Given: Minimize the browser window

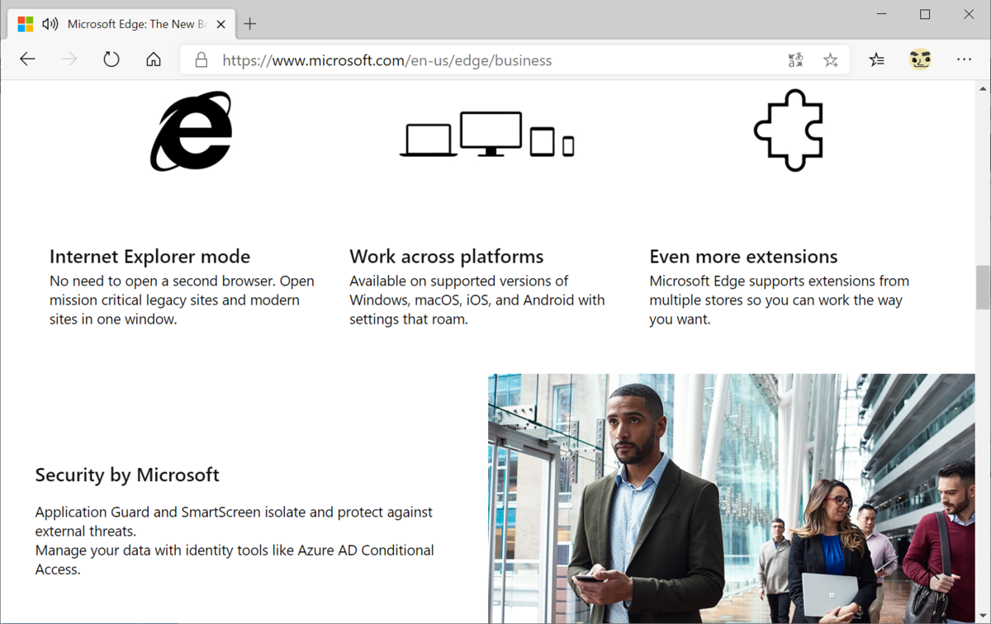Looking at the screenshot, I should tap(882, 14).
